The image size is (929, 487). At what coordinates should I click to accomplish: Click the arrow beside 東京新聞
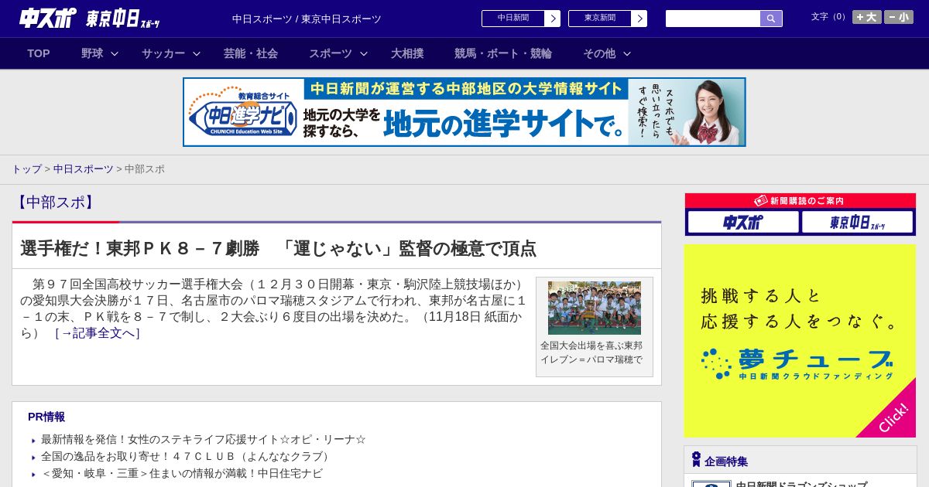tap(639, 19)
